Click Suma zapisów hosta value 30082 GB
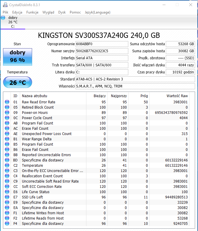This screenshot has width=198, height=231. coord(180,51)
